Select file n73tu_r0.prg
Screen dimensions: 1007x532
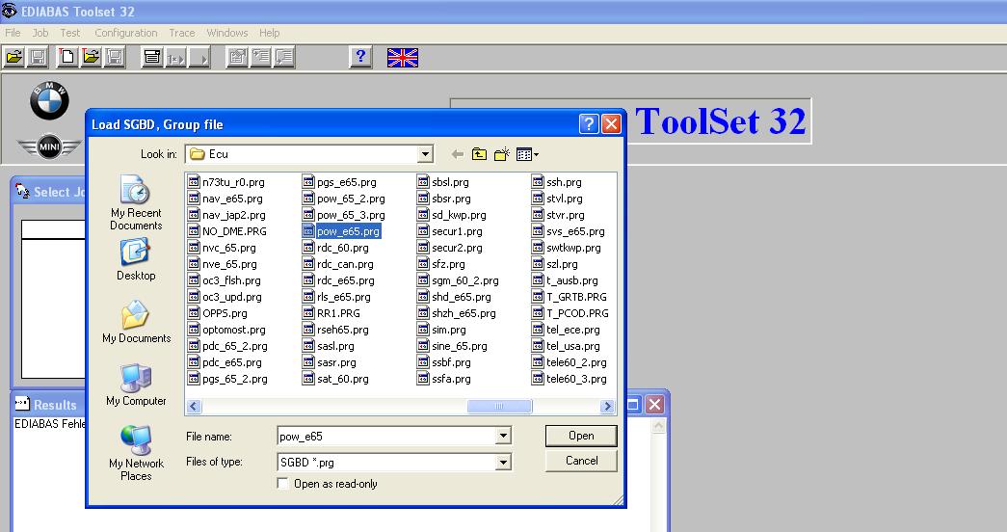pyautogui.click(x=226, y=182)
